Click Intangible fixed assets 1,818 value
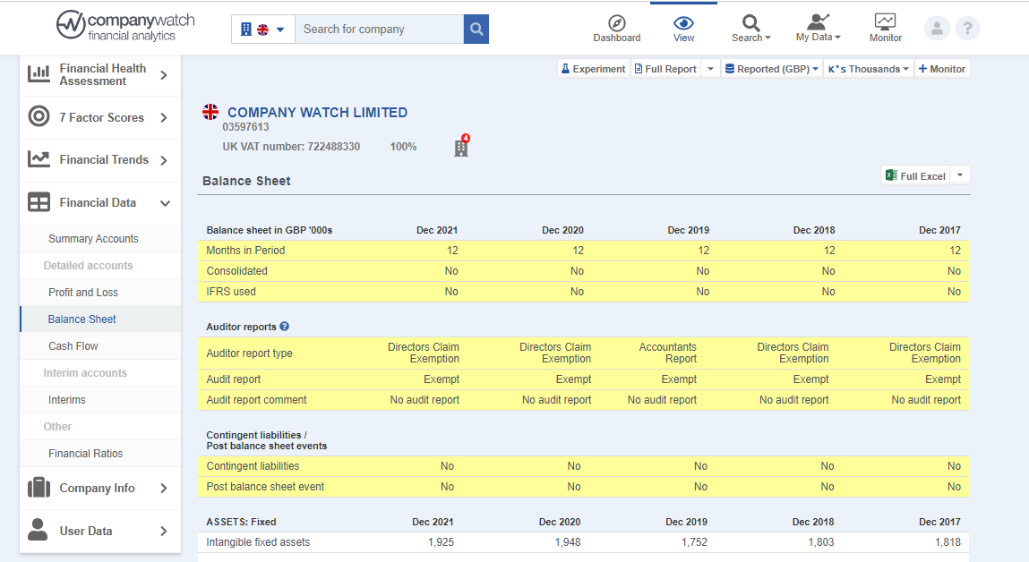Image resolution: width=1029 pixels, height=562 pixels. click(x=948, y=542)
